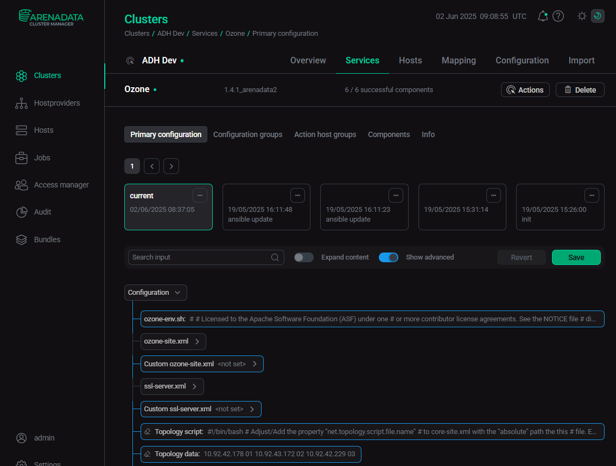Open the menu on the current configuration card
The width and height of the screenshot is (616, 466).
click(x=200, y=196)
